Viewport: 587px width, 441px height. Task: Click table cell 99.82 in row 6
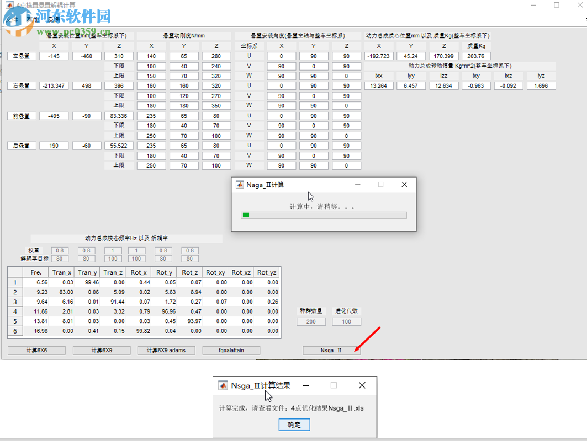pyautogui.click(x=139, y=331)
